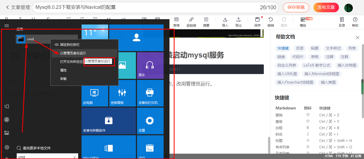
Task: Select the 列表 help tag
Action: [x=352, y=48]
